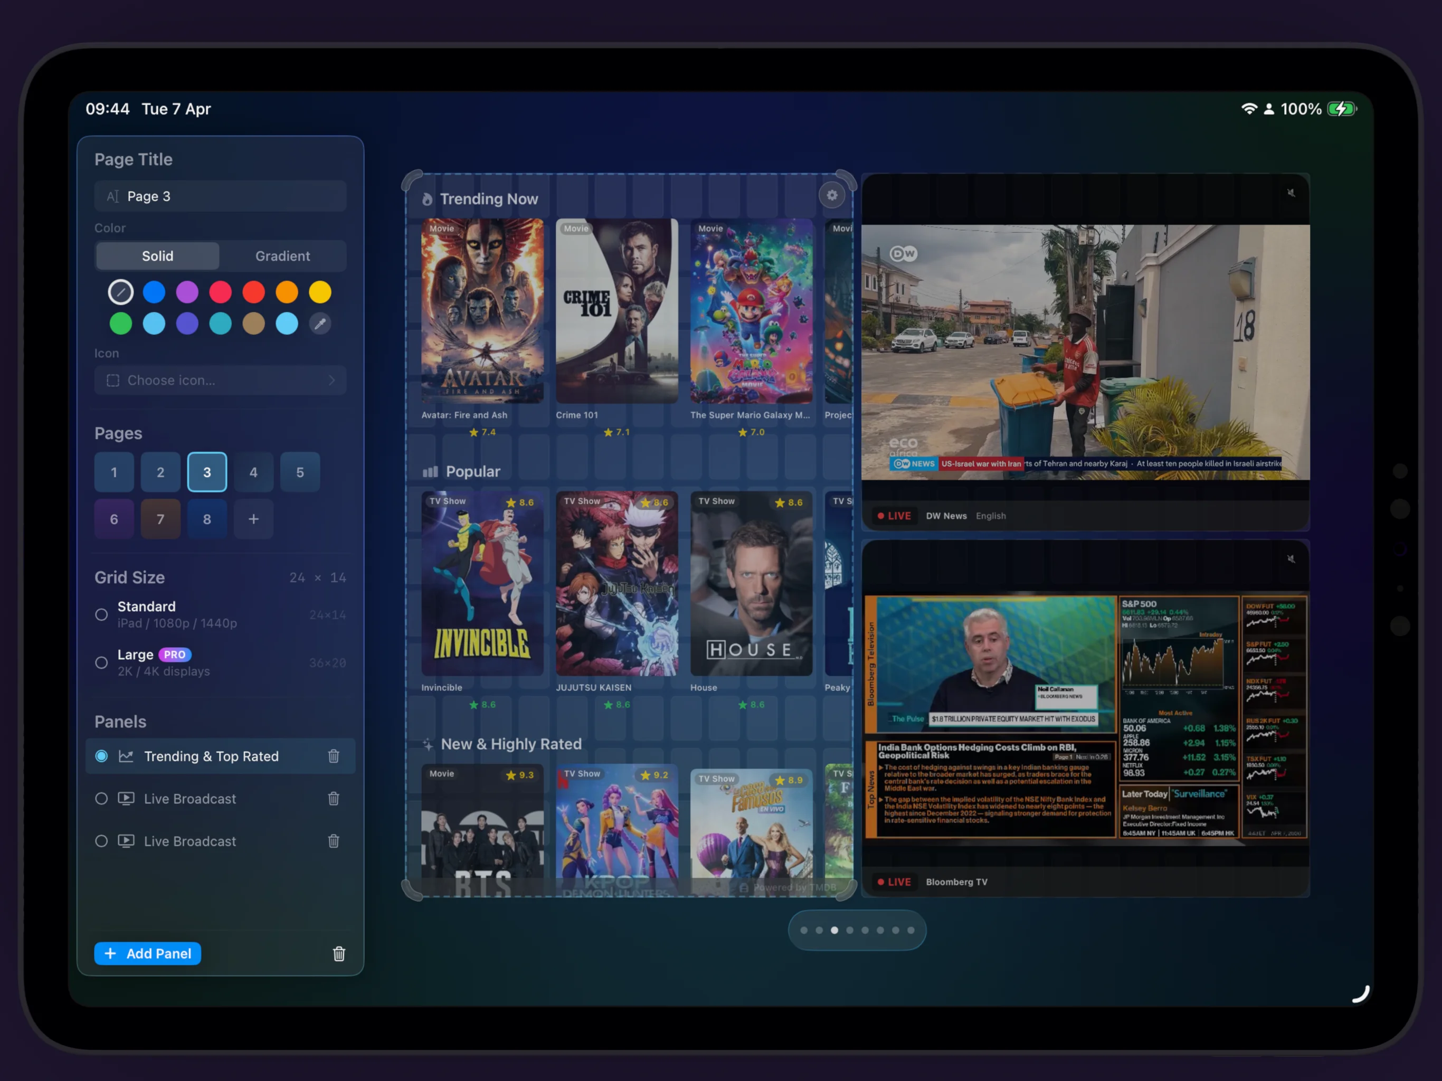
Task: Click the Trending & Top Rated chart icon
Action: 126,756
